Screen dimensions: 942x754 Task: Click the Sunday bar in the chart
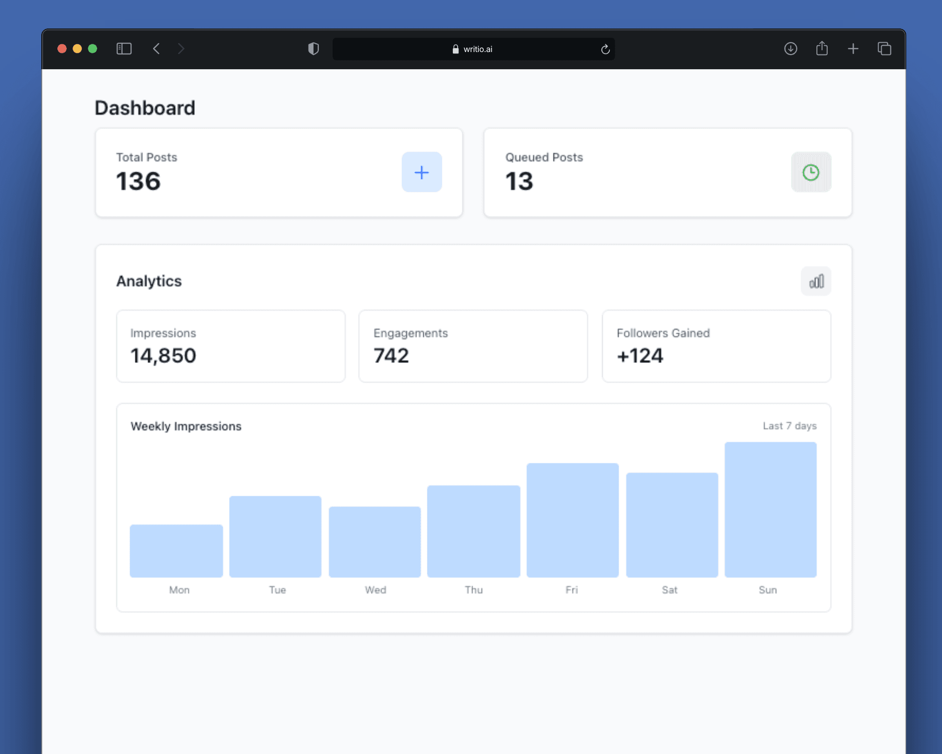coord(770,510)
